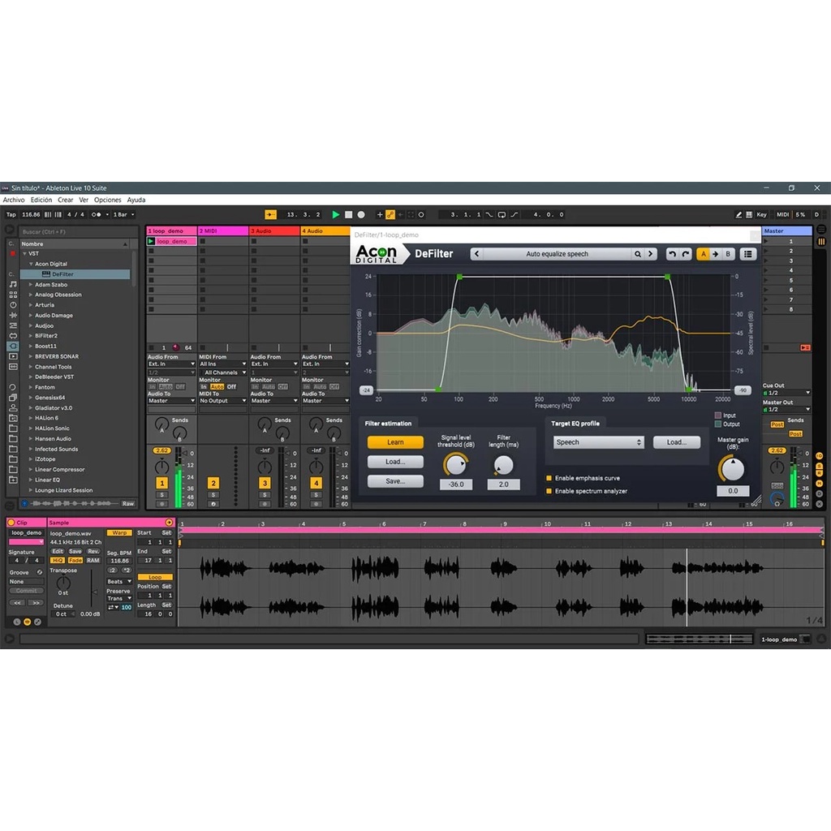
Task: Solo track 3 with its S button
Action: 265,495
